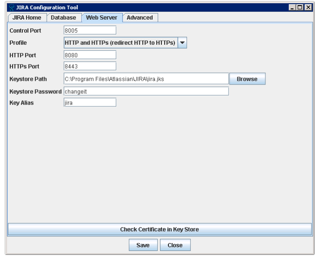Open the Profile combo box
The image size is (320, 257).
(125, 42)
